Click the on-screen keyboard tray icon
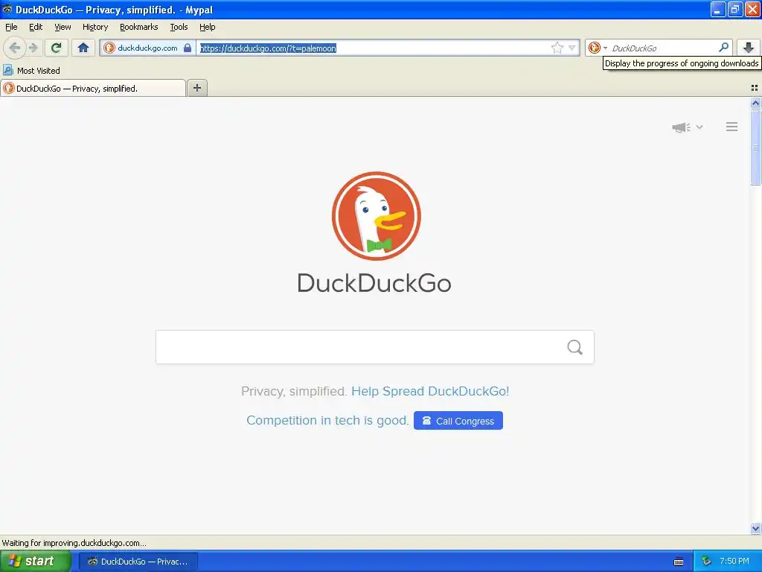Image resolution: width=762 pixels, height=572 pixels. (679, 562)
